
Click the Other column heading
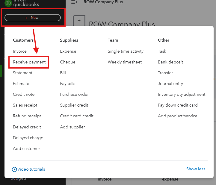(x=164, y=40)
